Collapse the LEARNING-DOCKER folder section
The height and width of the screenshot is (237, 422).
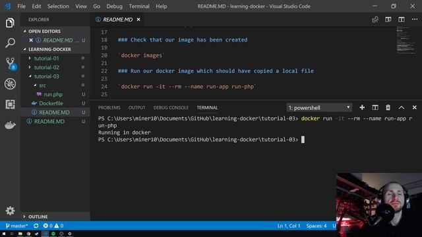[55, 49]
